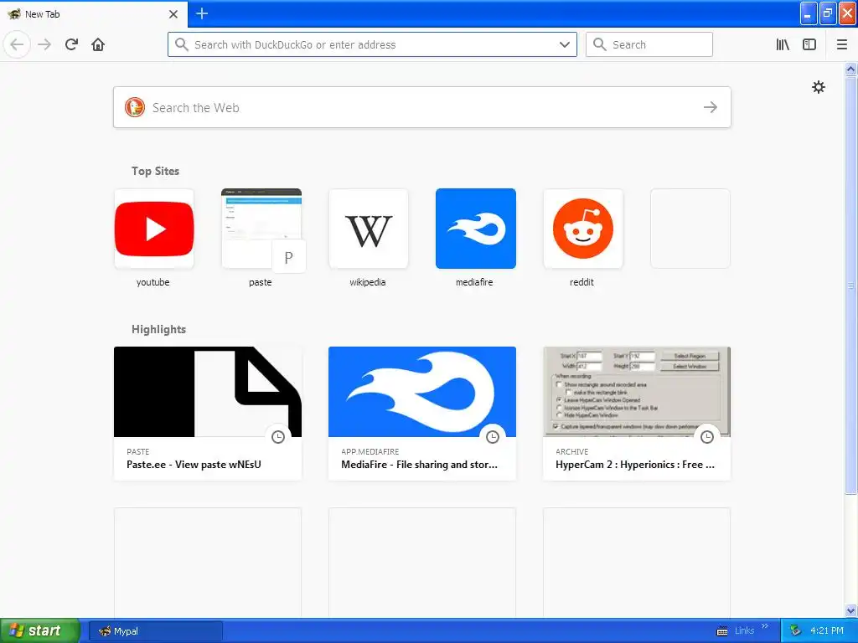Click the DuckDuckGo logo in page search
858x643 pixels.
135,107
